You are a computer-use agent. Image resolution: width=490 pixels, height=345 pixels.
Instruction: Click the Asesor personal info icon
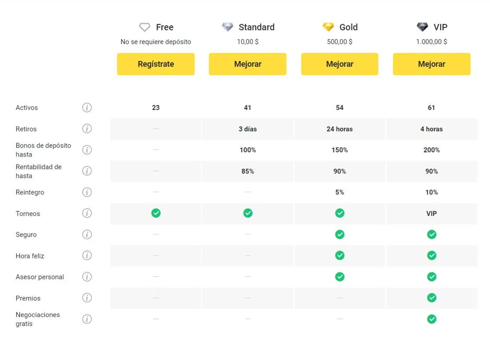pyautogui.click(x=87, y=277)
